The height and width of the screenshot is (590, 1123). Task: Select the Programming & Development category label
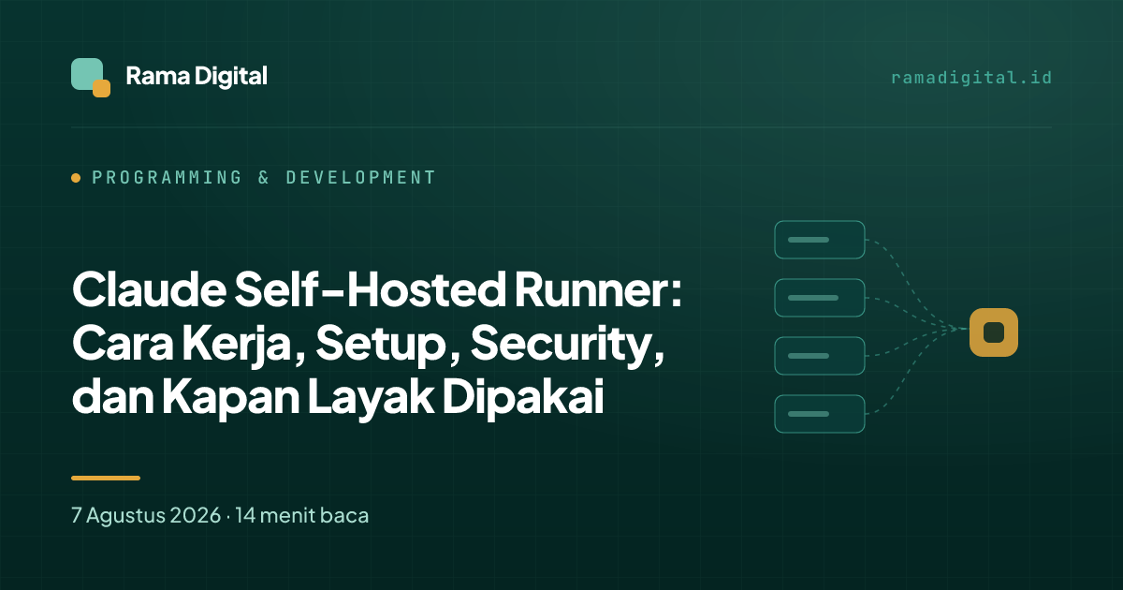tap(264, 177)
